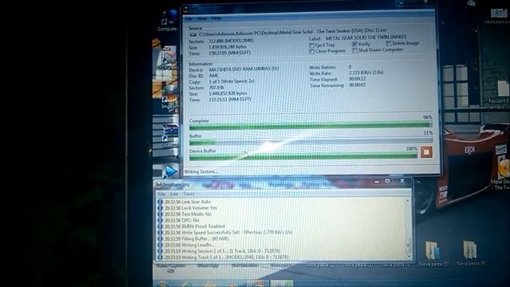Click the log window vertical scrollbar thumb

coord(407,246)
